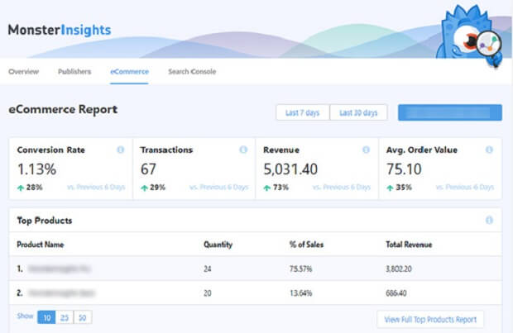Select the Last 30 days range
Viewport: 513px width, 333px height.
[358, 112]
